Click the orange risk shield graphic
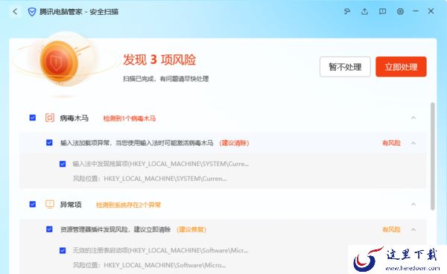Screen dimensions: 447x274 pyautogui.click(x=59, y=62)
